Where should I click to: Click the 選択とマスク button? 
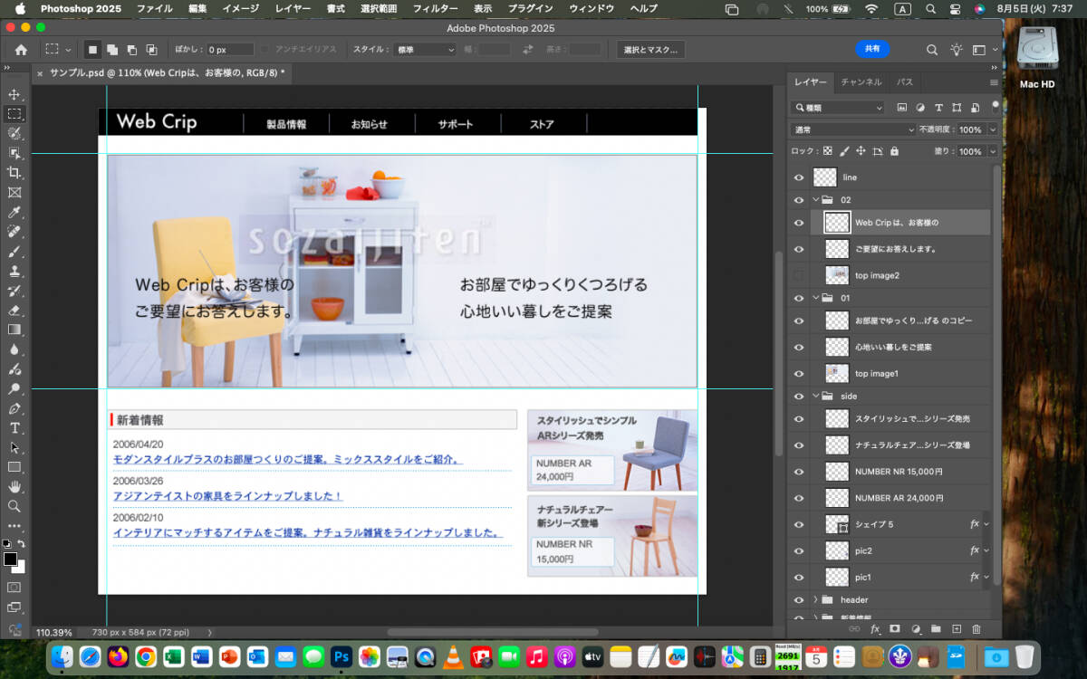point(649,50)
